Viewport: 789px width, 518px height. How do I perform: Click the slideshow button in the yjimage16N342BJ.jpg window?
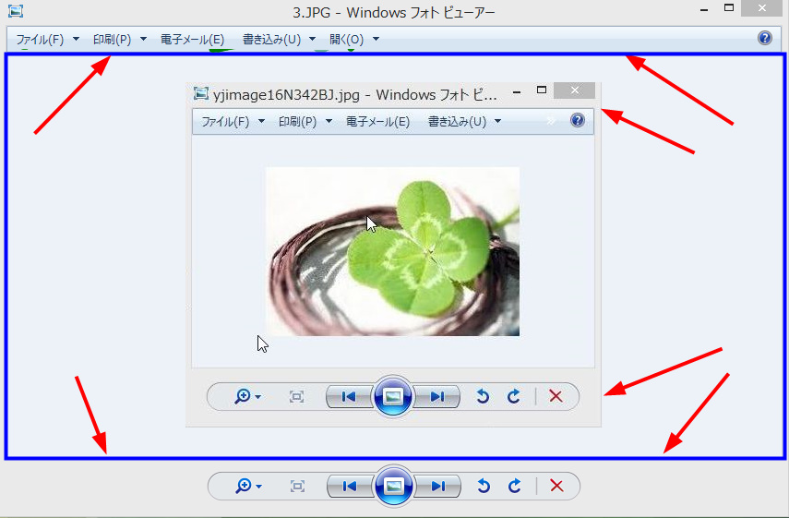[x=393, y=397]
